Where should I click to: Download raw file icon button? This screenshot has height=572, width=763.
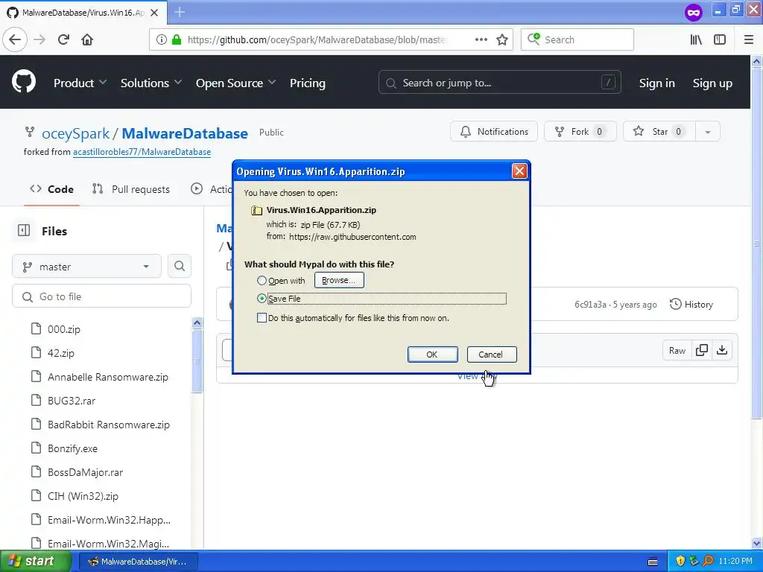pos(722,350)
